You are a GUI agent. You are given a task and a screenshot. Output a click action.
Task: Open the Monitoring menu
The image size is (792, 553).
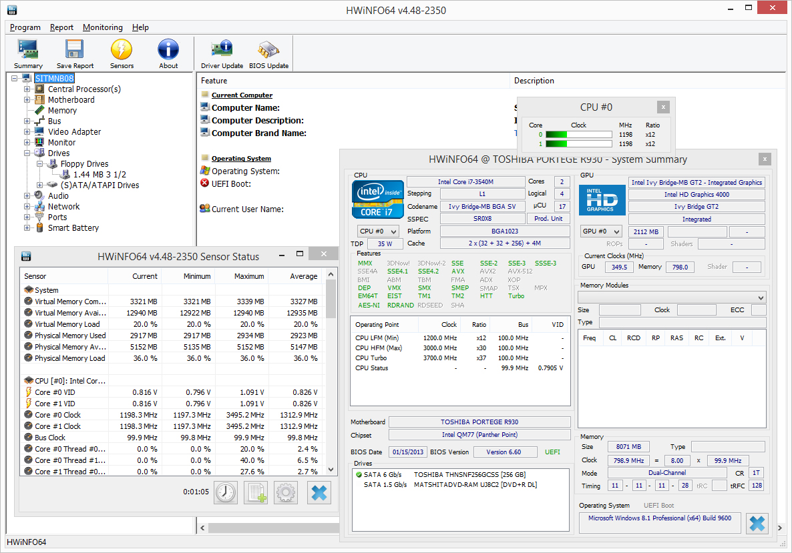pos(103,27)
